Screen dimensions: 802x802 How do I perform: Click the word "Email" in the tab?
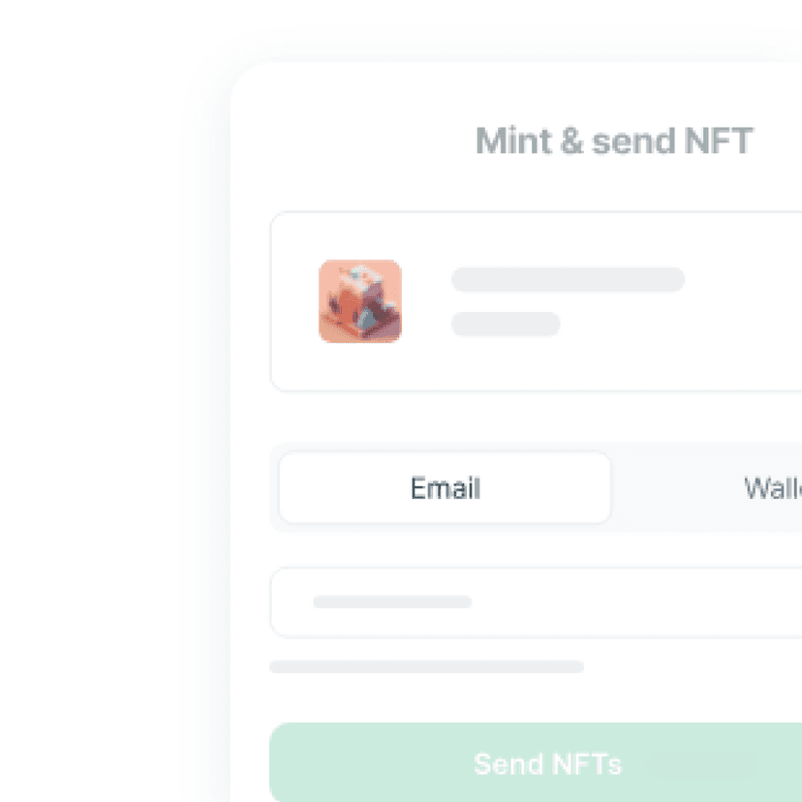pyautogui.click(x=445, y=487)
